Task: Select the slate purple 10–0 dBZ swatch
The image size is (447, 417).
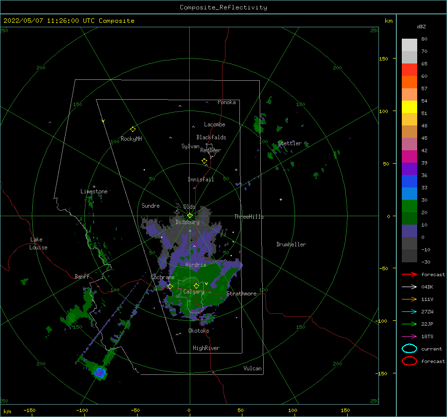Action: click(409, 231)
